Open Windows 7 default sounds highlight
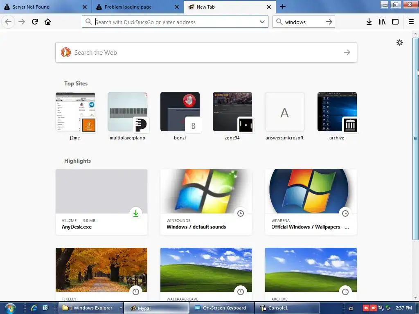Viewport: 419px width, 314px height. pos(206,202)
